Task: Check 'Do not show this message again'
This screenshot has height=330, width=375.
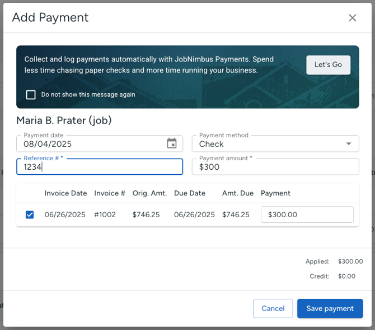Action: (x=31, y=94)
